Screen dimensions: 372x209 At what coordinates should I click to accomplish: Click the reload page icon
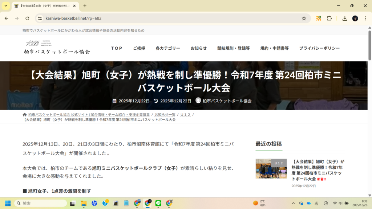point(27,18)
